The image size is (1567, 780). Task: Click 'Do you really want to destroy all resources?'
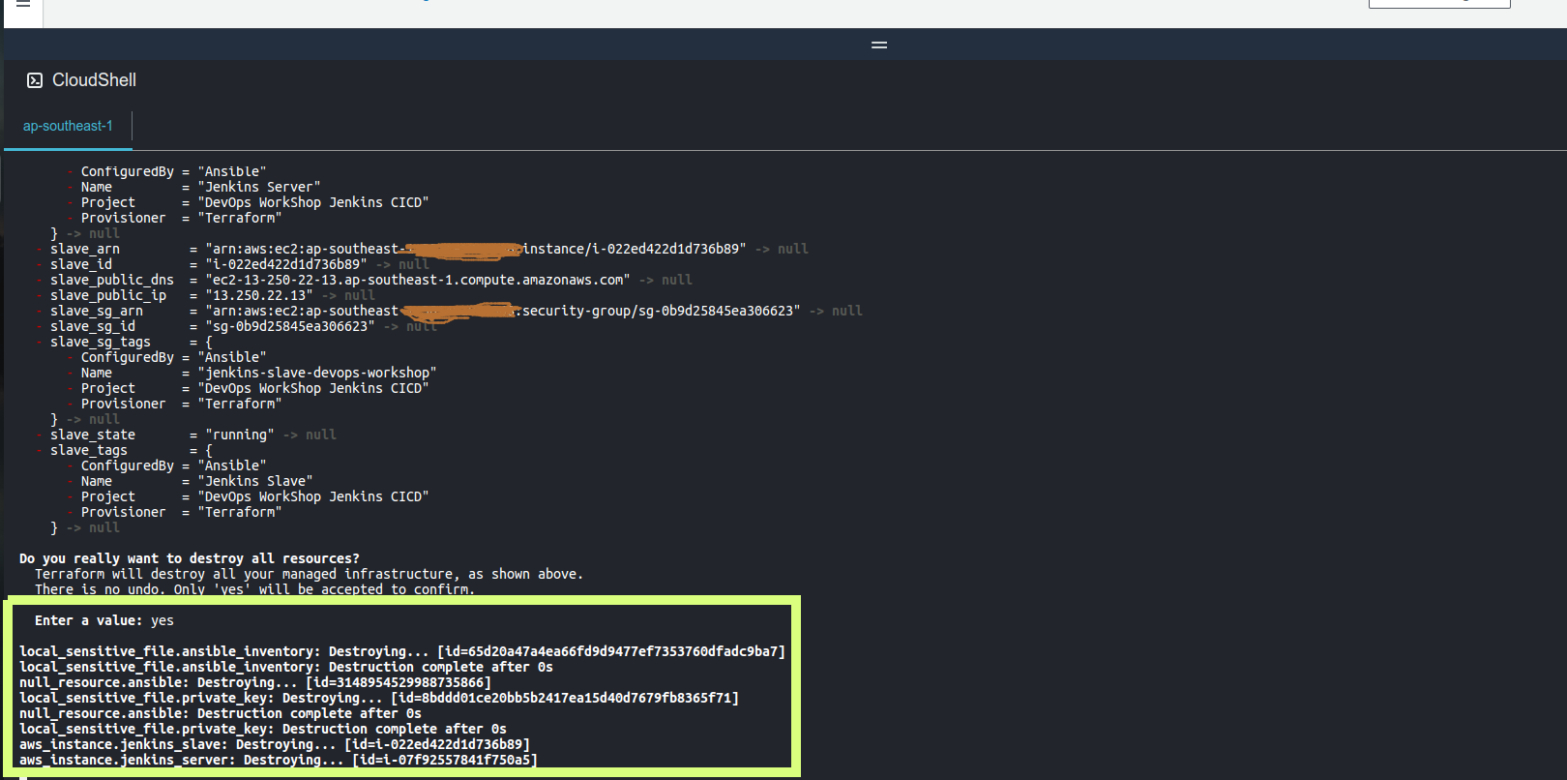pos(190,558)
